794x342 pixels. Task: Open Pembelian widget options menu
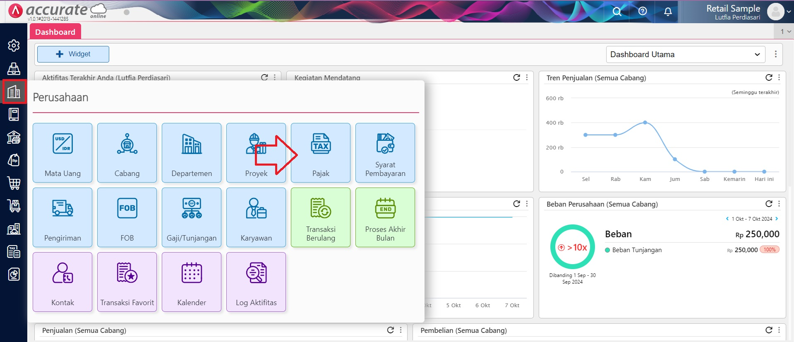click(779, 330)
